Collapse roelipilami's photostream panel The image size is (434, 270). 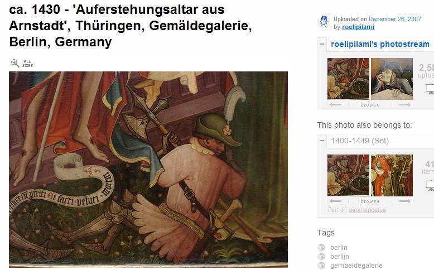tap(322, 44)
